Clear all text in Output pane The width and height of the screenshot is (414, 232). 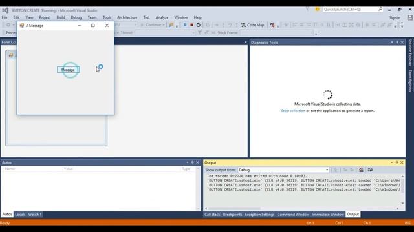361,170
